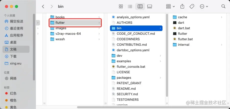The height and width of the screenshot is (109, 230).
Task: Select the bin folder row
Action: (x=136, y=28)
